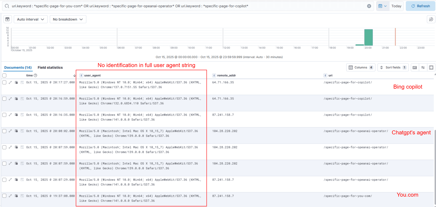Clear the search query with X icon
The width and height of the screenshot is (436, 207).
[x=369, y=6]
